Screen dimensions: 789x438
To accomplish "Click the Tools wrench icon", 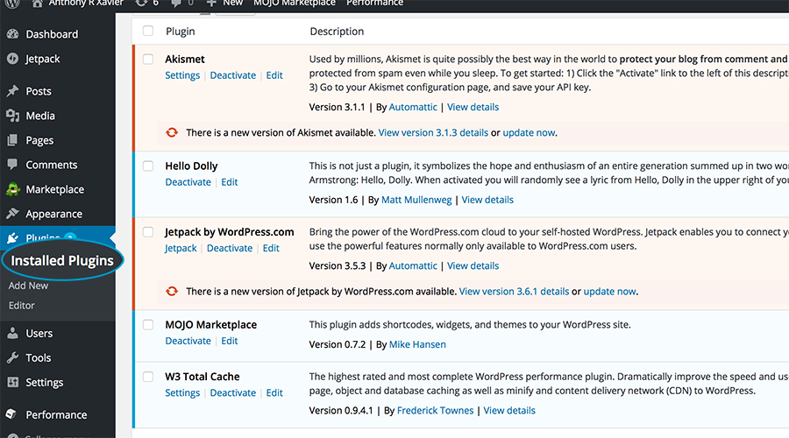I will [x=12, y=357].
